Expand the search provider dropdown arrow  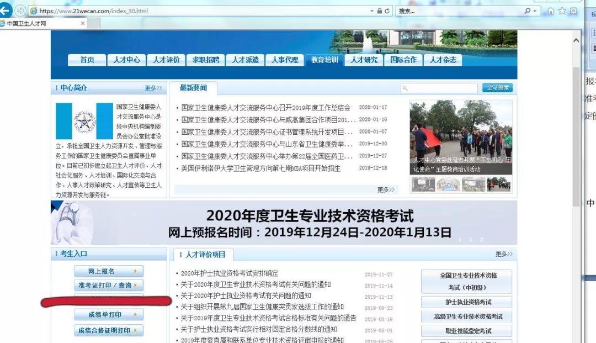click(x=535, y=11)
